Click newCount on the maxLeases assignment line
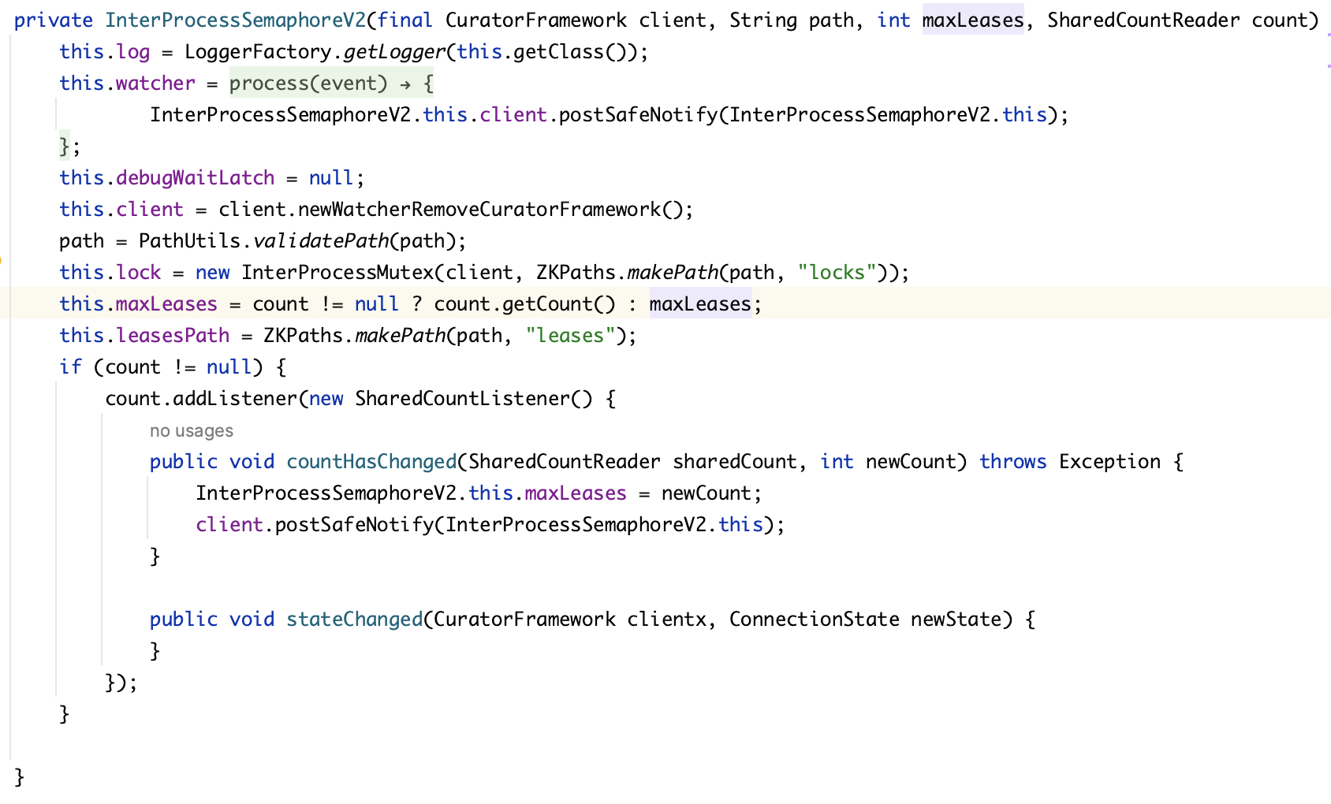Screen dimensions: 1331x804 707,493
